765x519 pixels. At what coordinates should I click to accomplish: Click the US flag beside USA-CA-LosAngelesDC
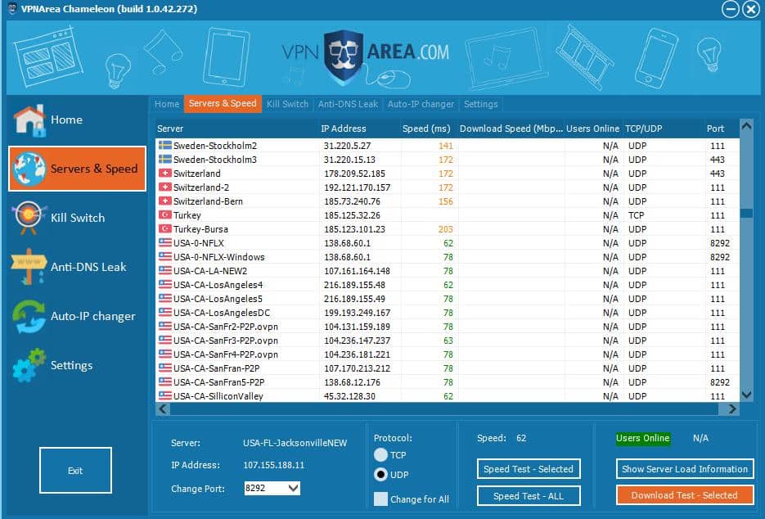click(x=165, y=313)
